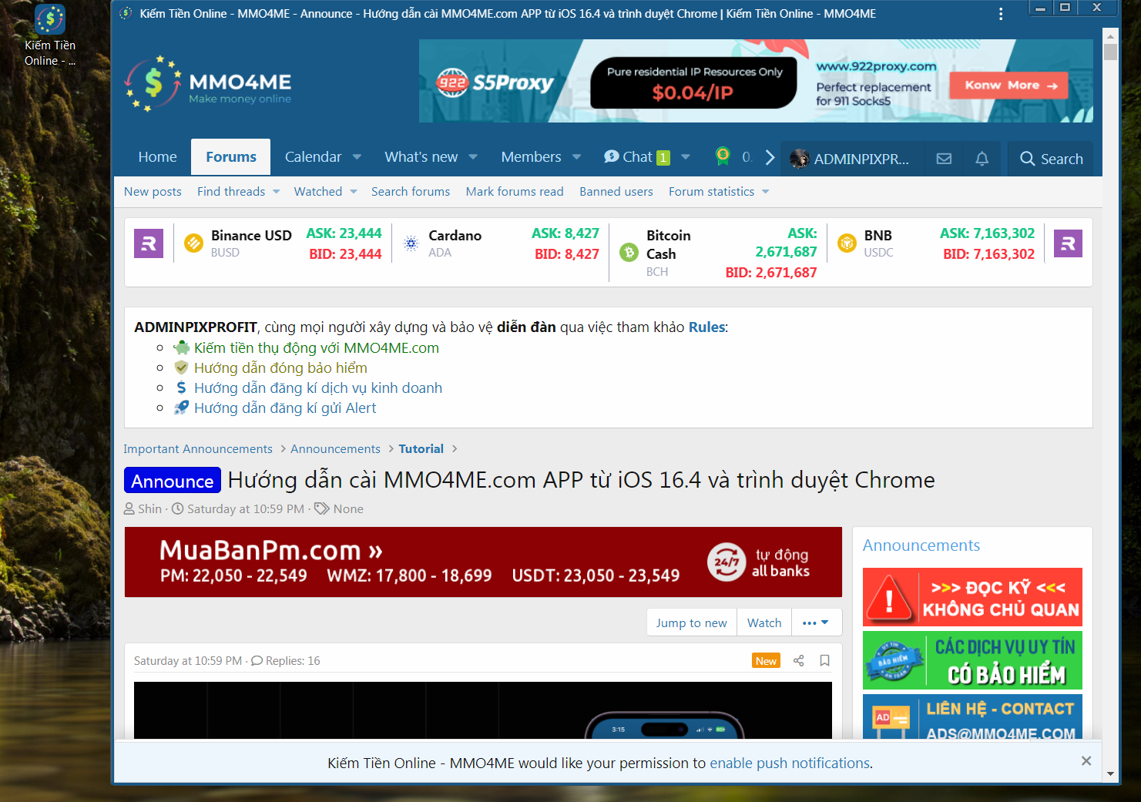Viewport: 1141px width, 802px height.
Task: Click the Announce thread prefix label
Action: (x=173, y=481)
